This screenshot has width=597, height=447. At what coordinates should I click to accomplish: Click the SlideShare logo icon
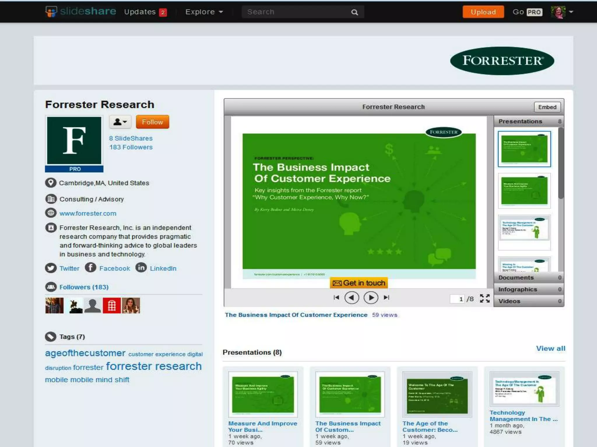(51, 12)
